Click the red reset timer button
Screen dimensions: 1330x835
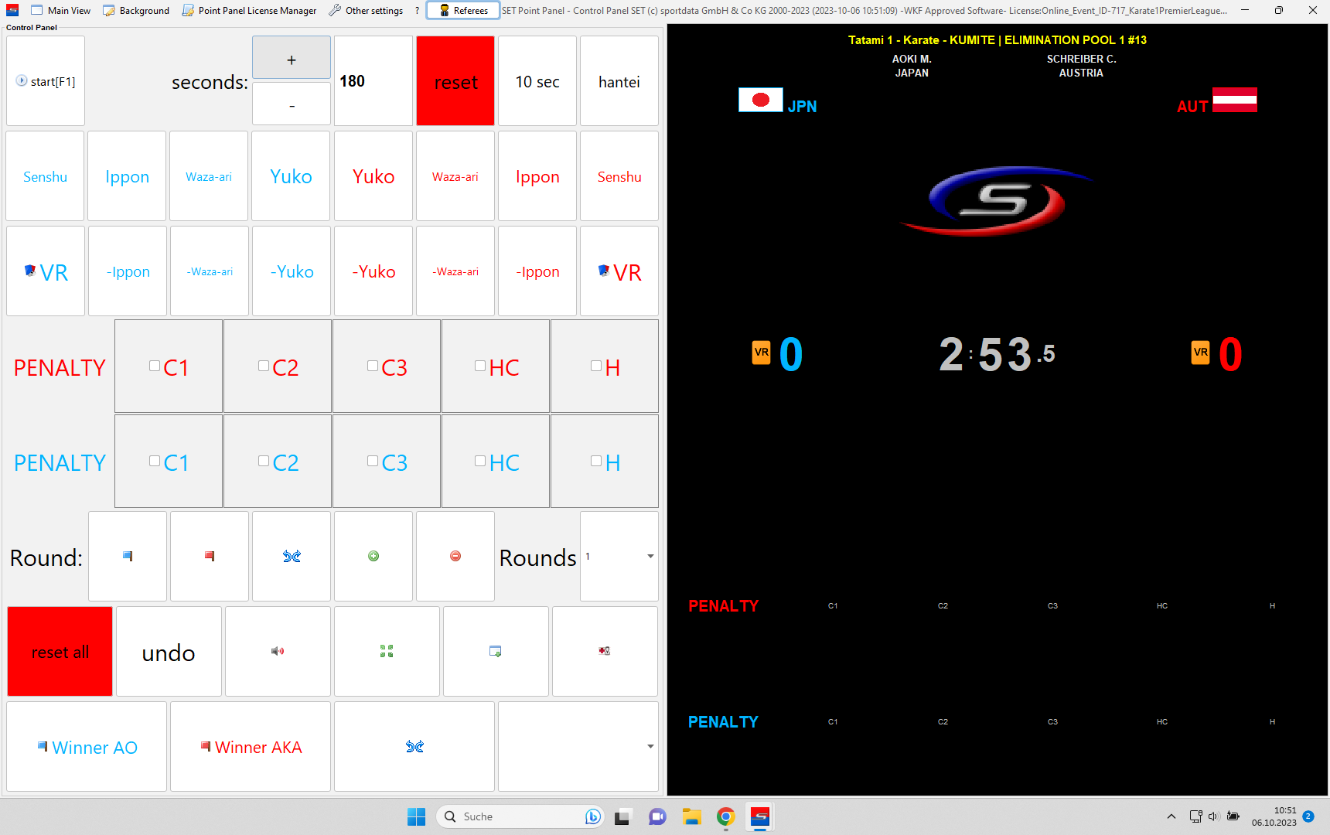click(x=455, y=80)
